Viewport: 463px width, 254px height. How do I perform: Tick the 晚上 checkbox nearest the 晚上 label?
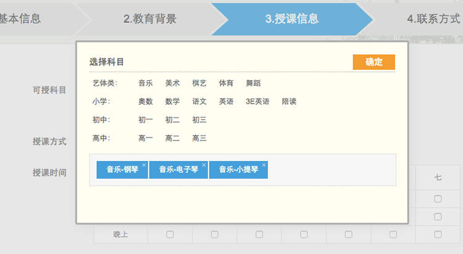tap(170, 234)
